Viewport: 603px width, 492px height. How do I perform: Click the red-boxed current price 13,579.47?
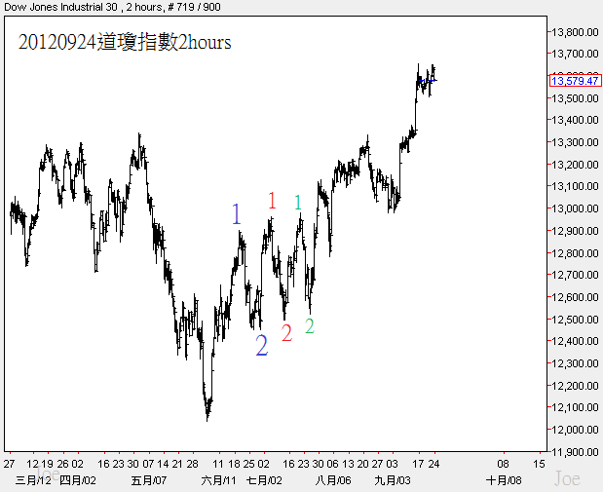click(575, 81)
